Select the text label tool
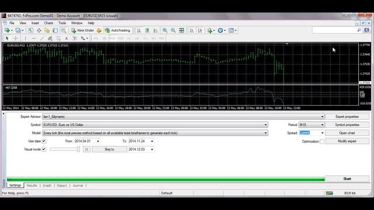This screenshot has width=374, height=210. (x=75, y=38)
